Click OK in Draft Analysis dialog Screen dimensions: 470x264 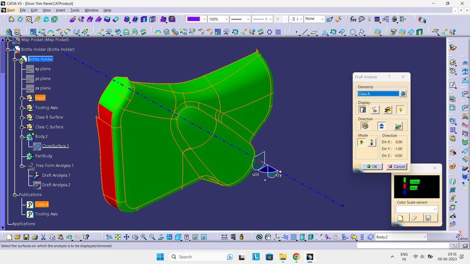pyautogui.click(x=372, y=167)
